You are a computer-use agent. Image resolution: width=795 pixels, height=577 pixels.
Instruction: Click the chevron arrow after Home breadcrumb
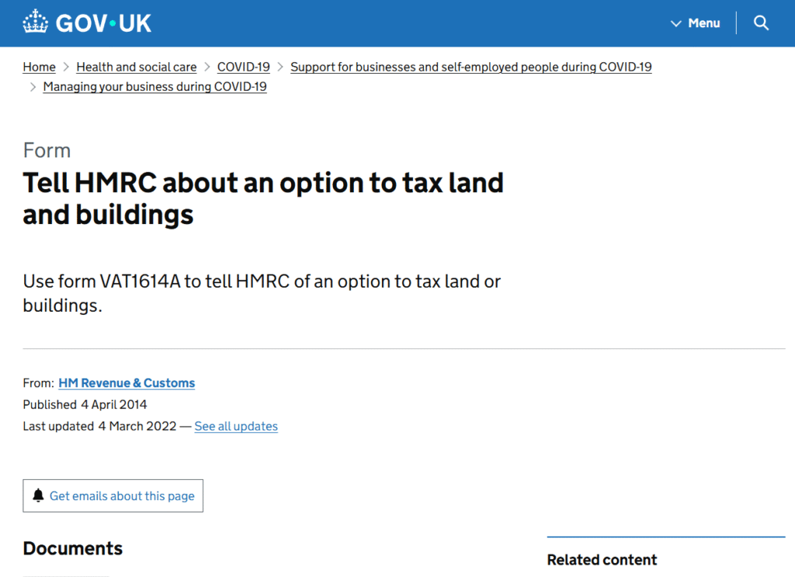pyautogui.click(x=66, y=67)
